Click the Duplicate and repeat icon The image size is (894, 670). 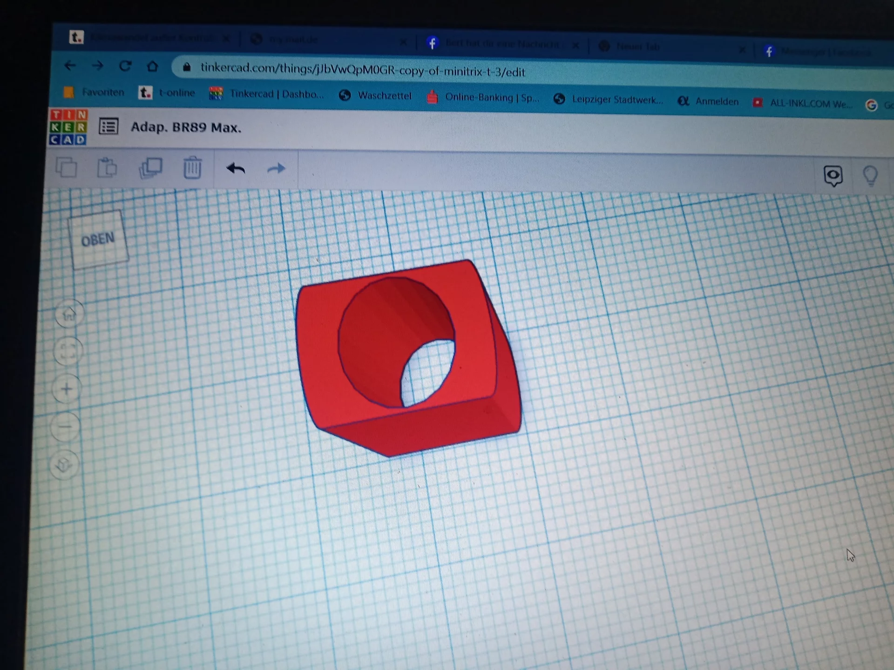pyautogui.click(x=150, y=168)
